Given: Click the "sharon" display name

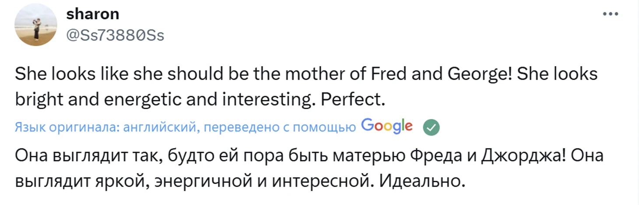Looking at the screenshot, I should point(92,14).
